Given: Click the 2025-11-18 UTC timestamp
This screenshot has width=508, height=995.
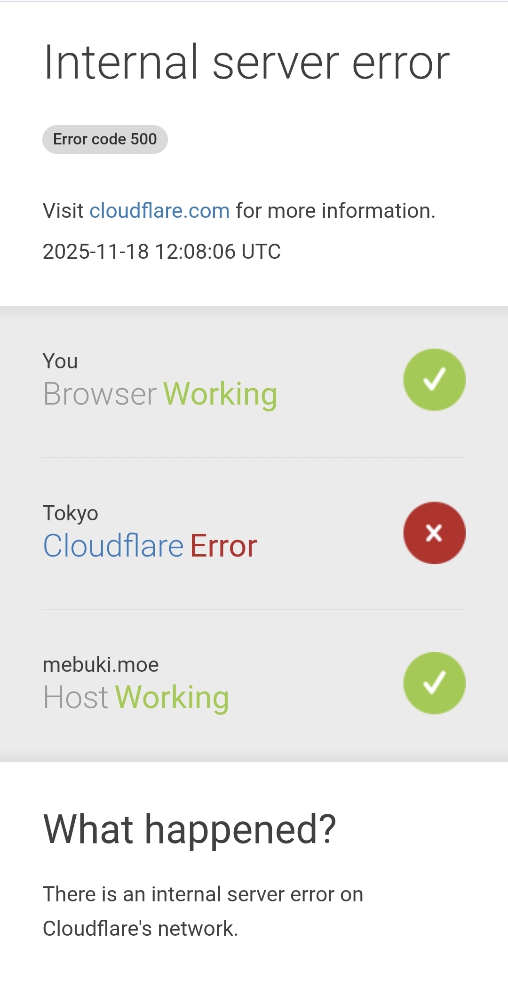Looking at the screenshot, I should point(161,251).
